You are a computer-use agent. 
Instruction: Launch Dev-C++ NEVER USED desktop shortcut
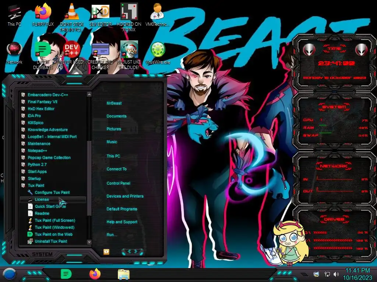coord(71,53)
